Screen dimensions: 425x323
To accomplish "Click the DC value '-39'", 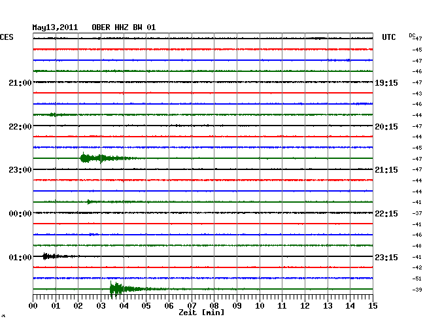I will [417, 290].
